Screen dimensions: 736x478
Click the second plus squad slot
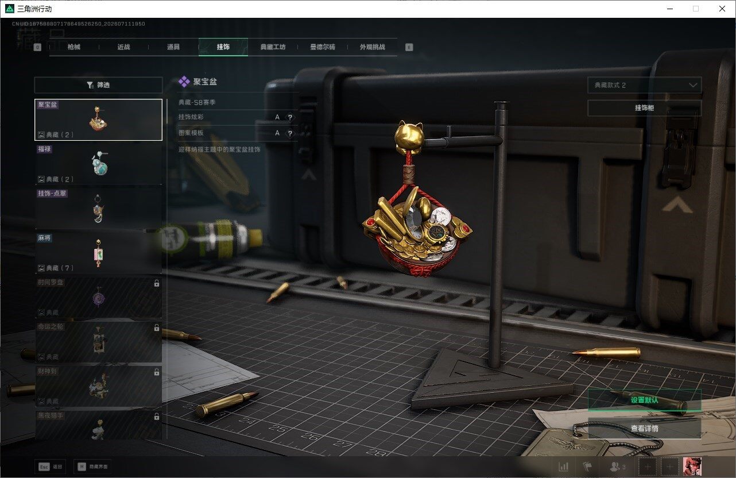[670, 467]
